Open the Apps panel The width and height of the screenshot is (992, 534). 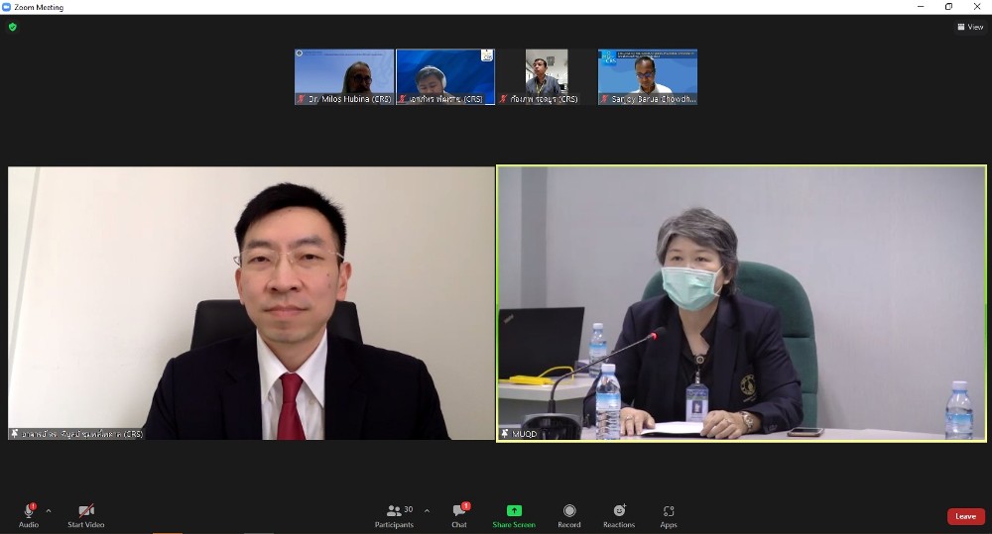click(x=669, y=511)
